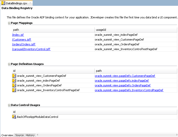Open the /carousel/InventoryControl.jsff link
The image size is (178, 137).
coord(31,49)
